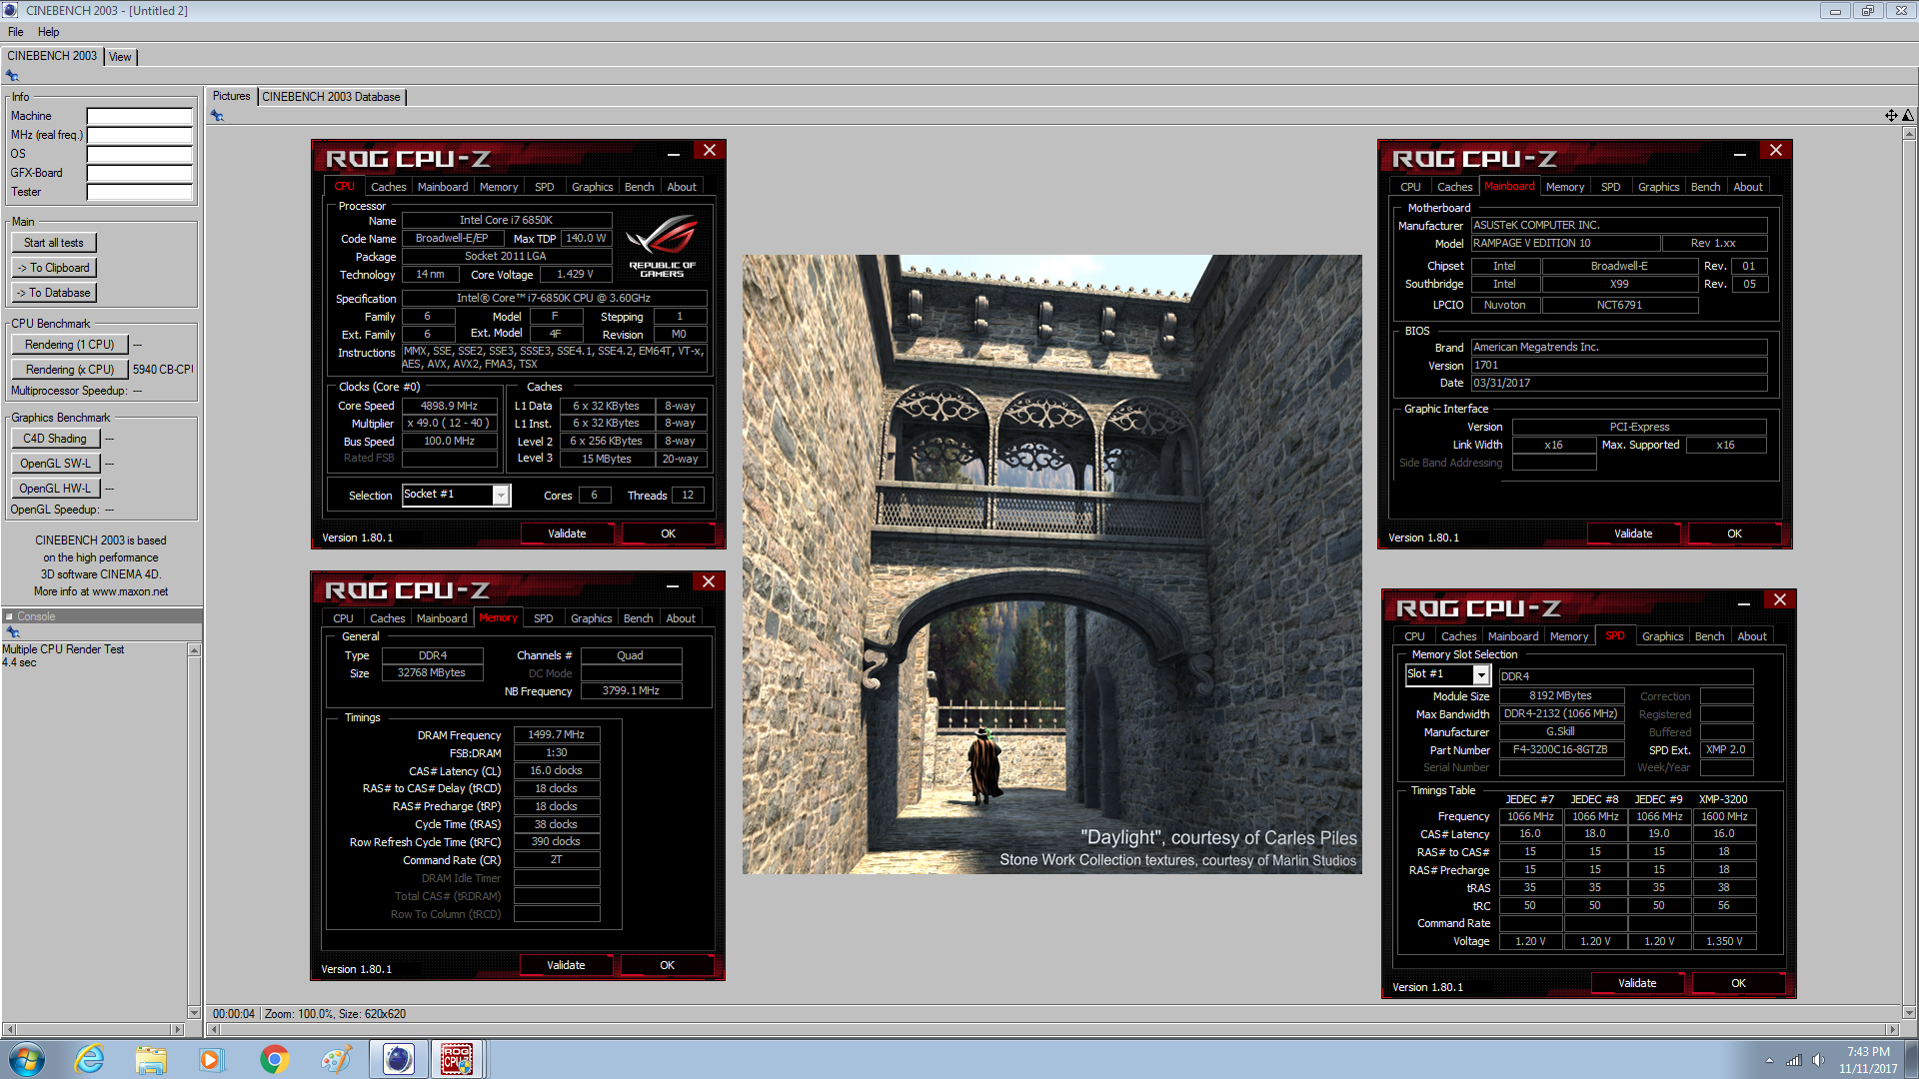Click the OS input field
Screen dimensions: 1919x1079
coord(139,154)
